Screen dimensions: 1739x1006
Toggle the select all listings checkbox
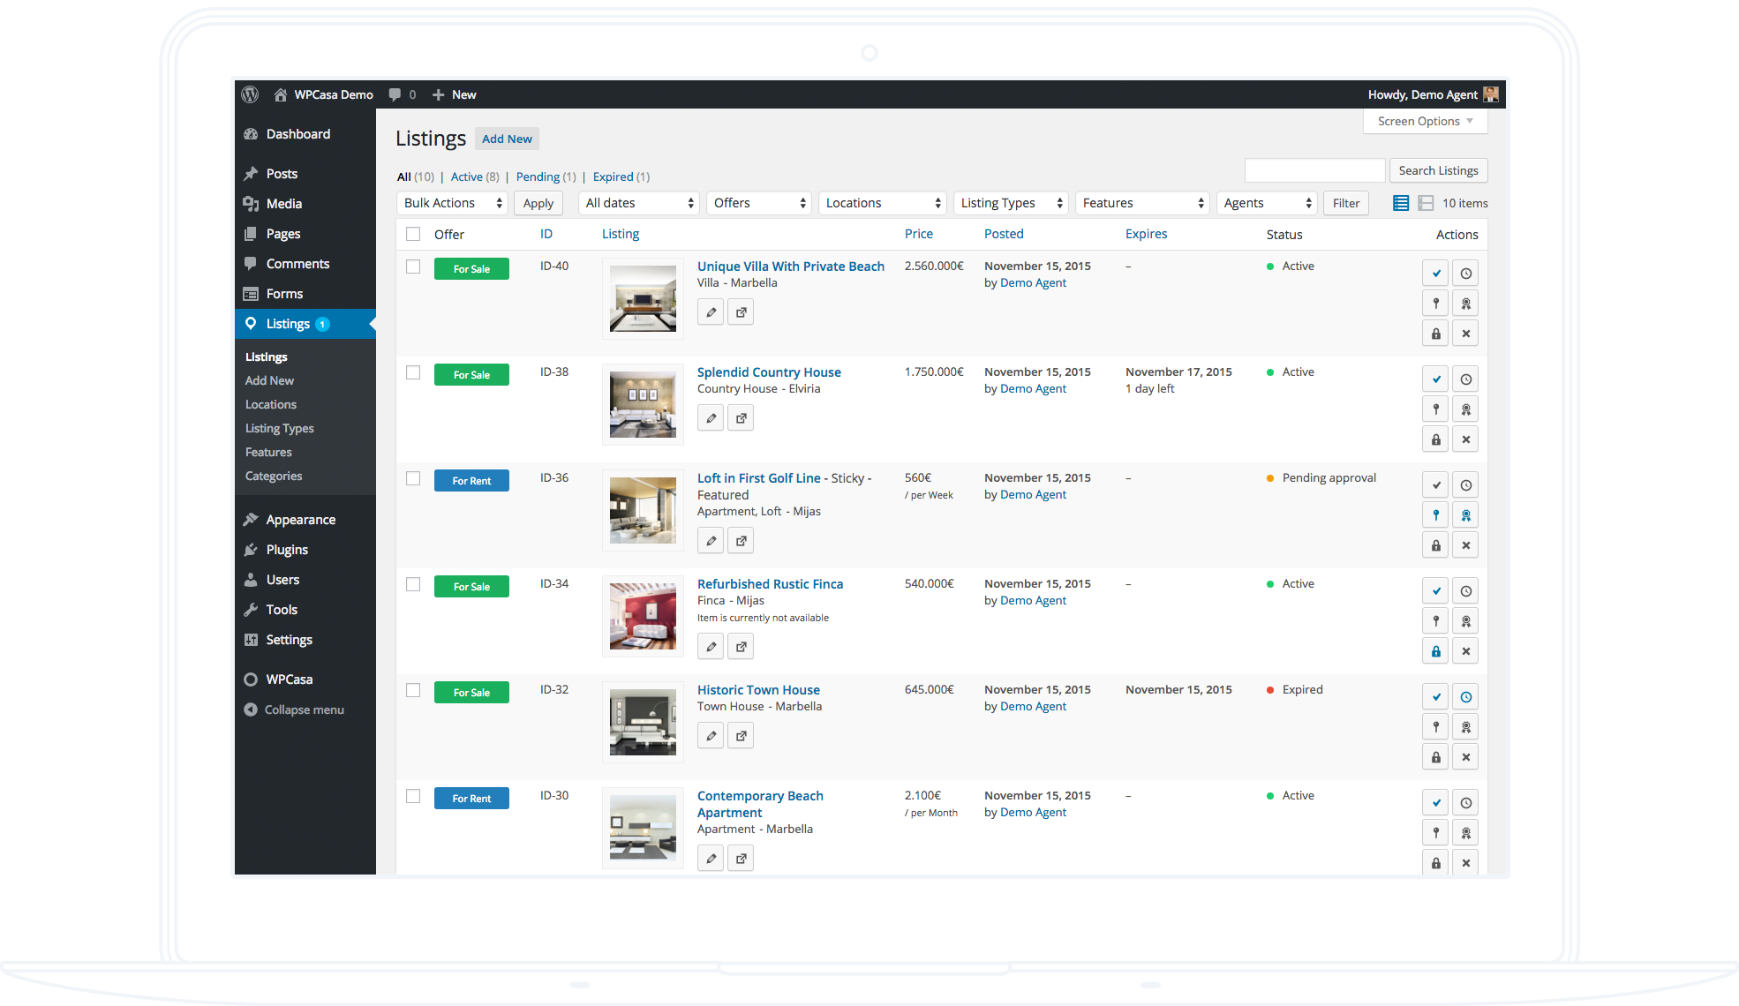(x=413, y=234)
